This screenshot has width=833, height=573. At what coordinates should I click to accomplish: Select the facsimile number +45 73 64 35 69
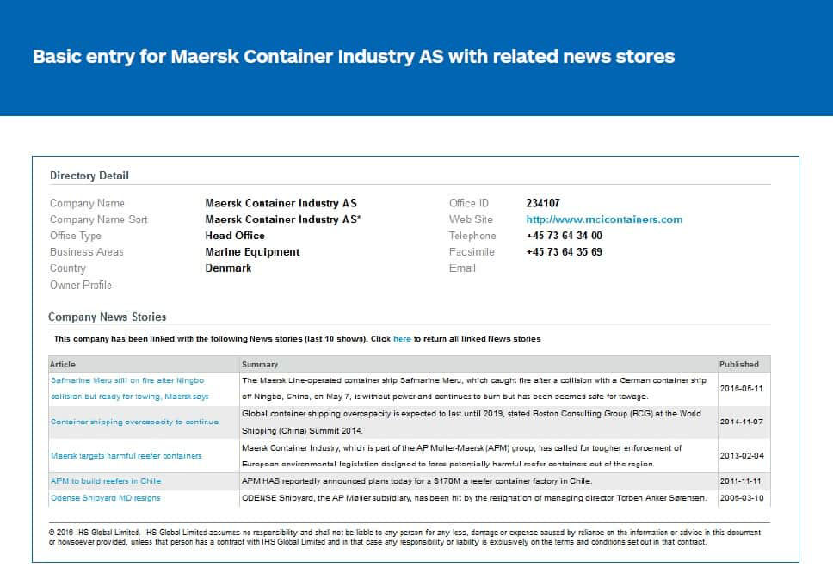pos(564,252)
